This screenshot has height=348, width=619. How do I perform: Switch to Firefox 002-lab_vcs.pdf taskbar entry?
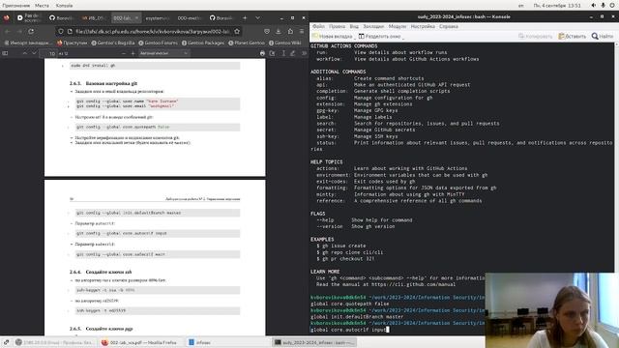(x=139, y=342)
